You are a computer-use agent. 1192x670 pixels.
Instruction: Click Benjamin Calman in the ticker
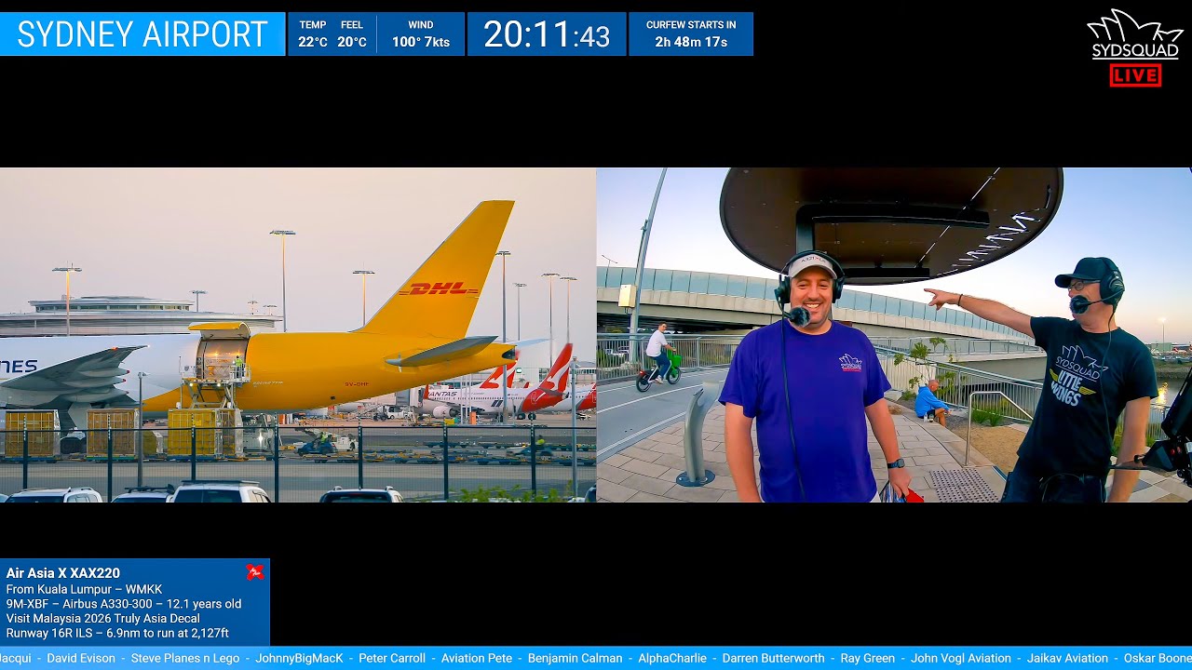coord(576,658)
